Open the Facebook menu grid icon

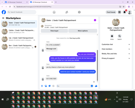pyautogui.click(x=119, y=12)
